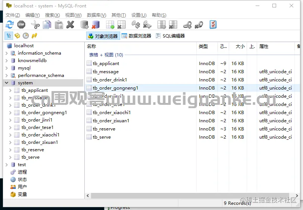Screen dimensions: 303x210
Task: Select tb_serve in the tree
Action: tap(31, 157)
